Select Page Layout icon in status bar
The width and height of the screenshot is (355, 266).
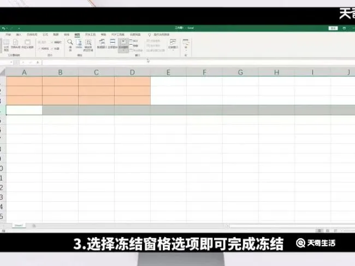327,231
